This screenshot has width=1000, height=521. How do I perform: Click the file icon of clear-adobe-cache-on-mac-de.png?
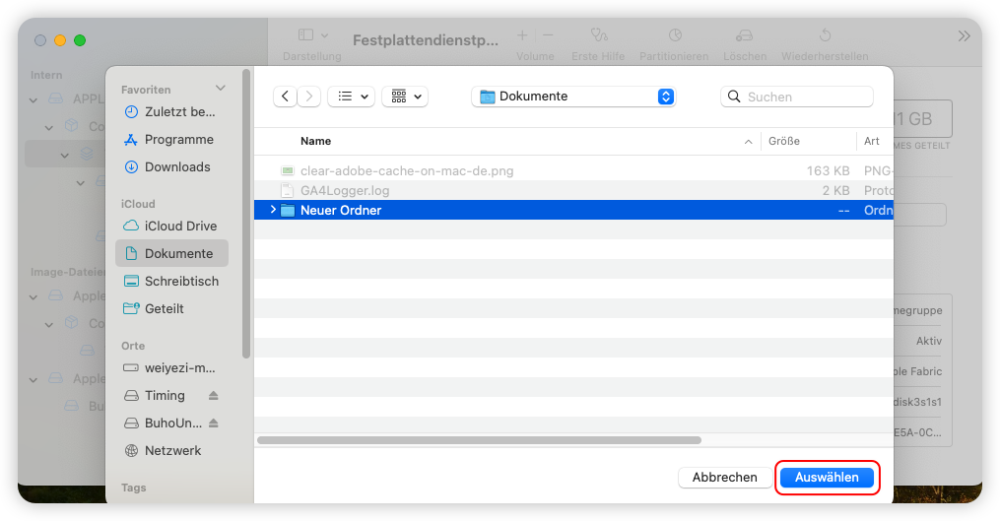[288, 171]
